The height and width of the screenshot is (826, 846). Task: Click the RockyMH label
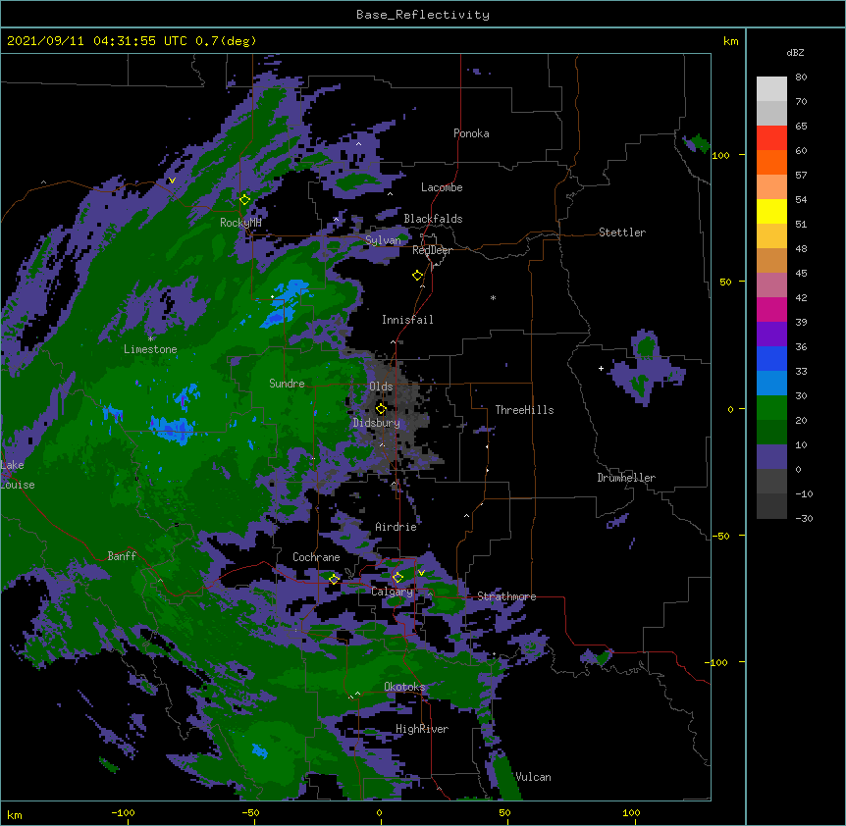click(x=240, y=223)
